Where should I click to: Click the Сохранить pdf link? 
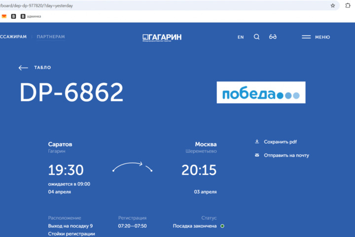point(280,142)
